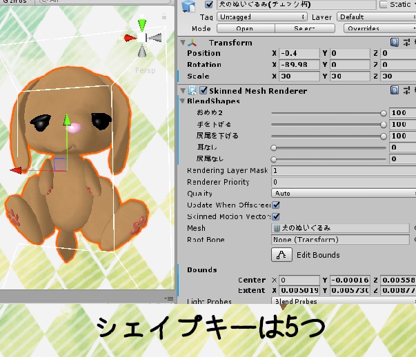The height and width of the screenshot is (357, 416).
Task: Toggle Update When Offscreen checkbox
Action: [276, 205]
